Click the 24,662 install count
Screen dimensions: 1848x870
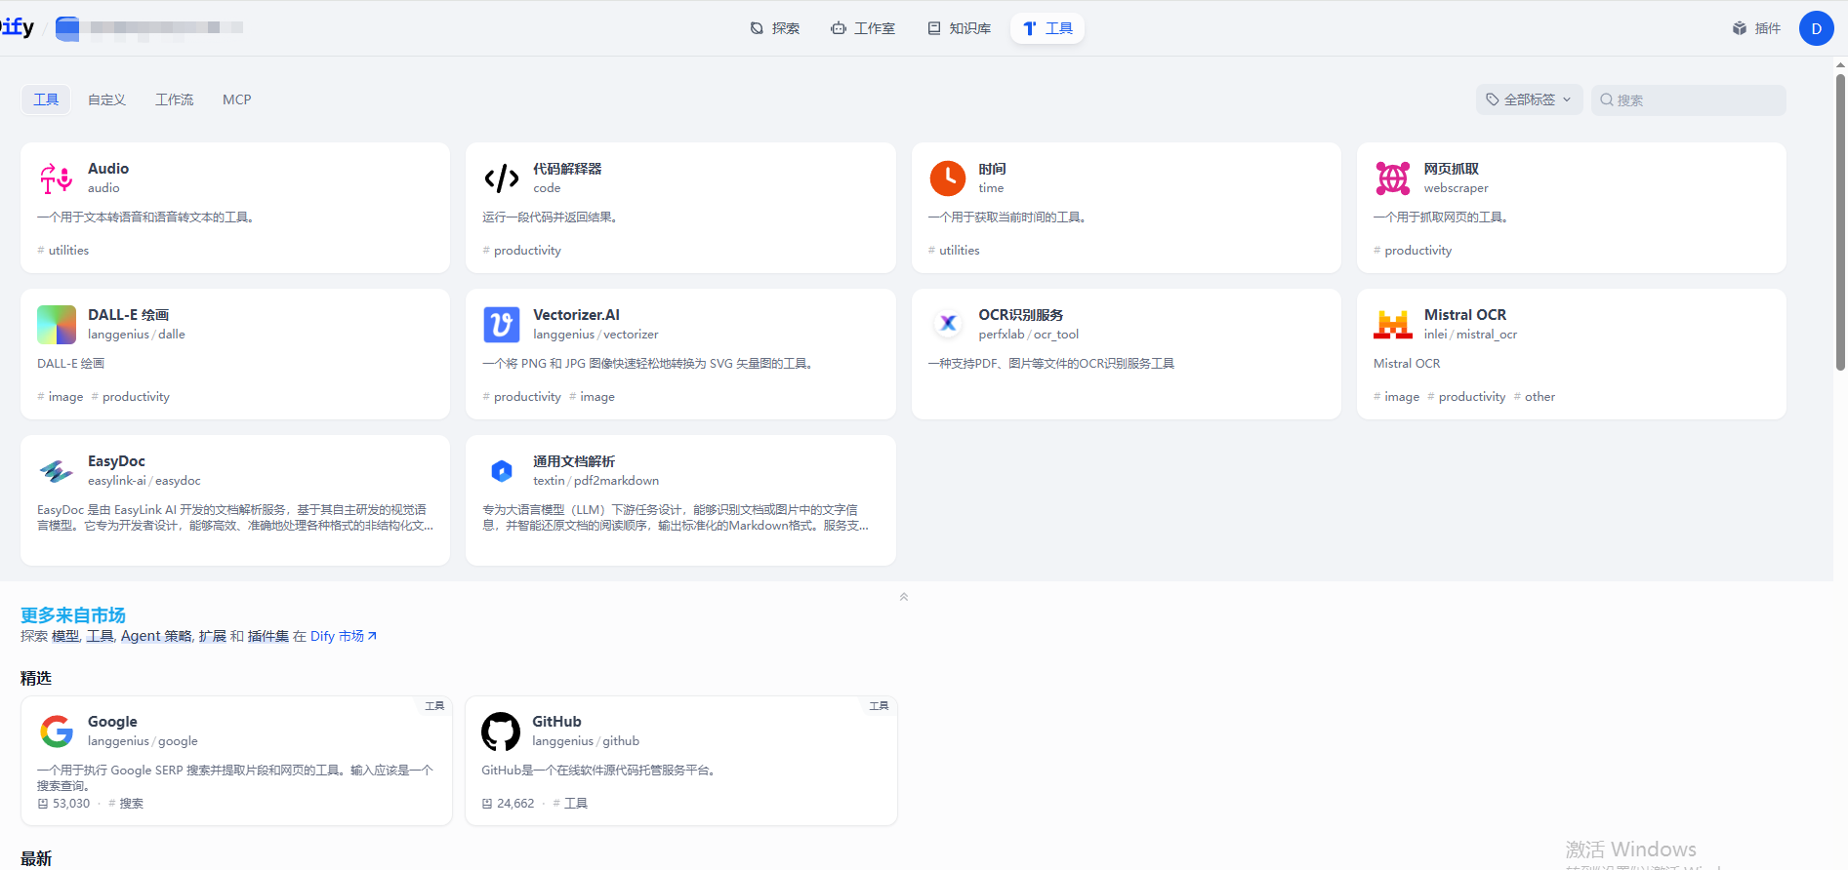point(515,804)
